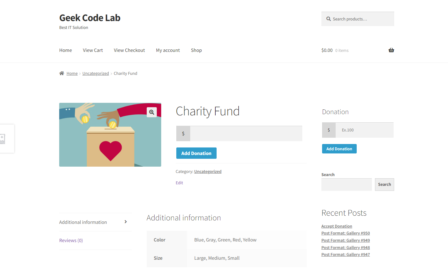The height and width of the screenshot is (277, 448).
Task: Click the image placeholder icon at left edge
Action: pos(3,139)
